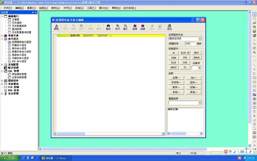Open the SQL... functions button
The height and width of the screenshot is (161, 257).
point(194,77)
